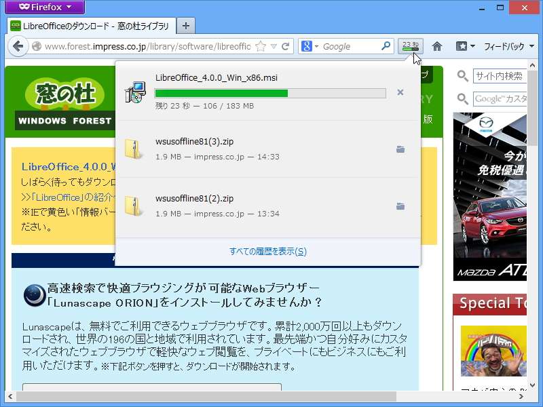This screenshot has width=543, height=407.
Task: Open the Bookmarks menu star icon
Action: (460, 46)
